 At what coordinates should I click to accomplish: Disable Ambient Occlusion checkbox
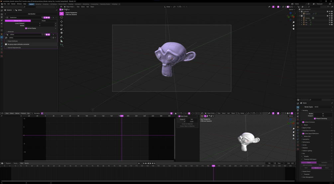click(303, 122)
